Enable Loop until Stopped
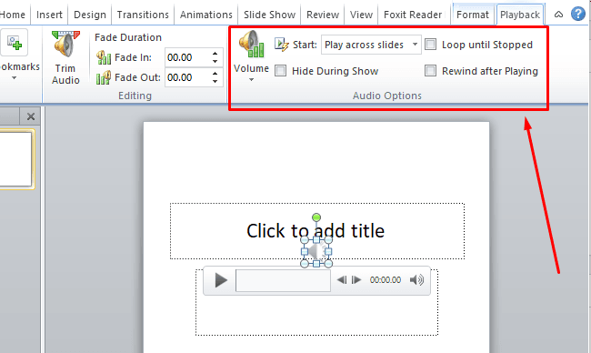The width and height of the screenshot is (591, 353). [430, 44]
